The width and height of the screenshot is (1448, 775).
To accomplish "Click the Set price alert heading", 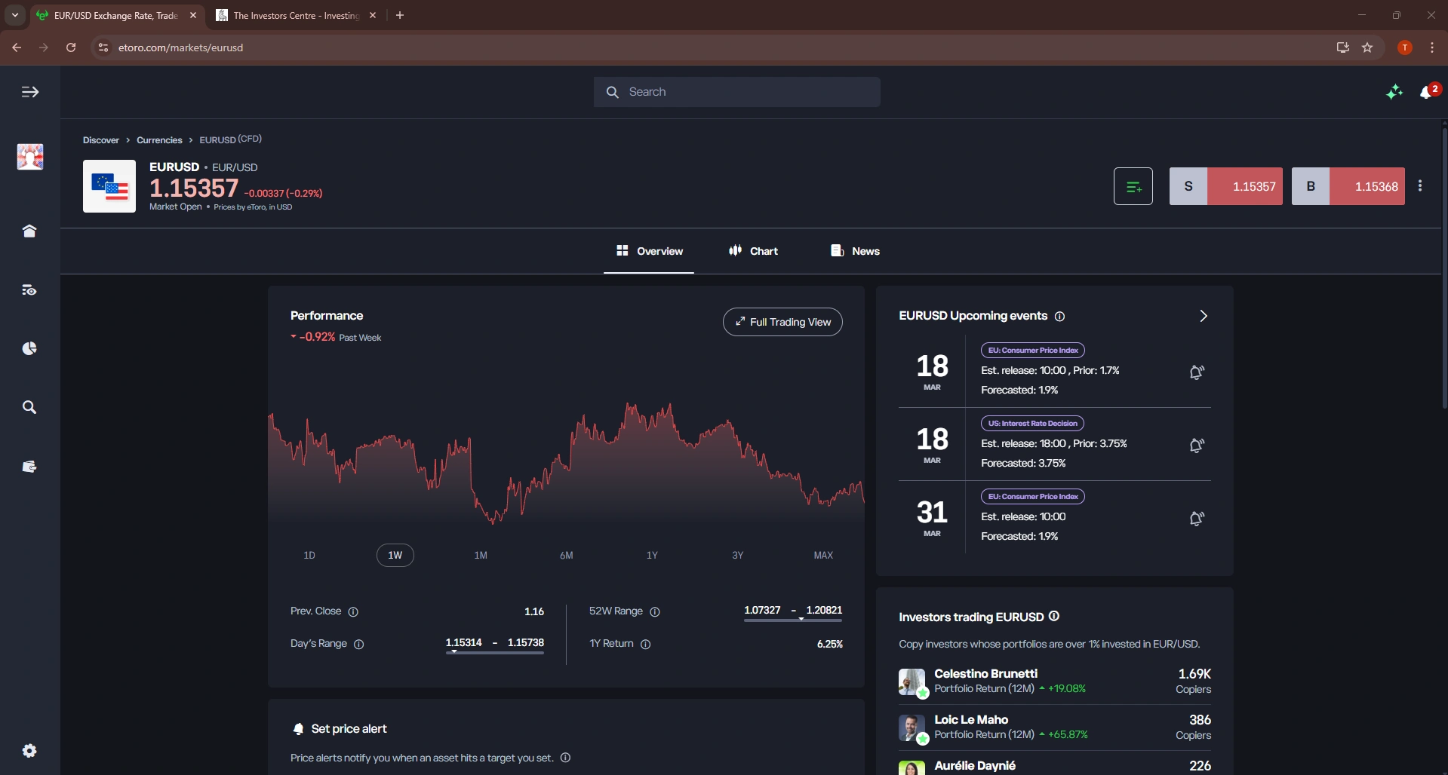I will (x=349, y=729).
